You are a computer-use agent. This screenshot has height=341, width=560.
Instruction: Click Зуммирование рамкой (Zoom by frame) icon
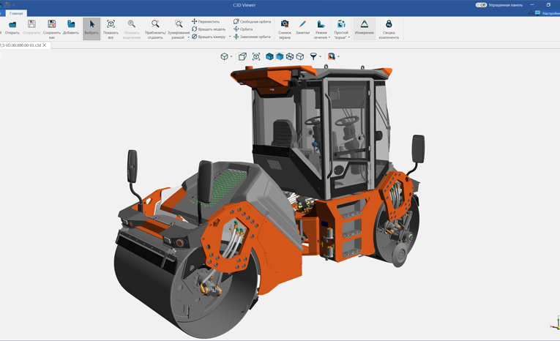pyautogui.click(x=179, y=24)
